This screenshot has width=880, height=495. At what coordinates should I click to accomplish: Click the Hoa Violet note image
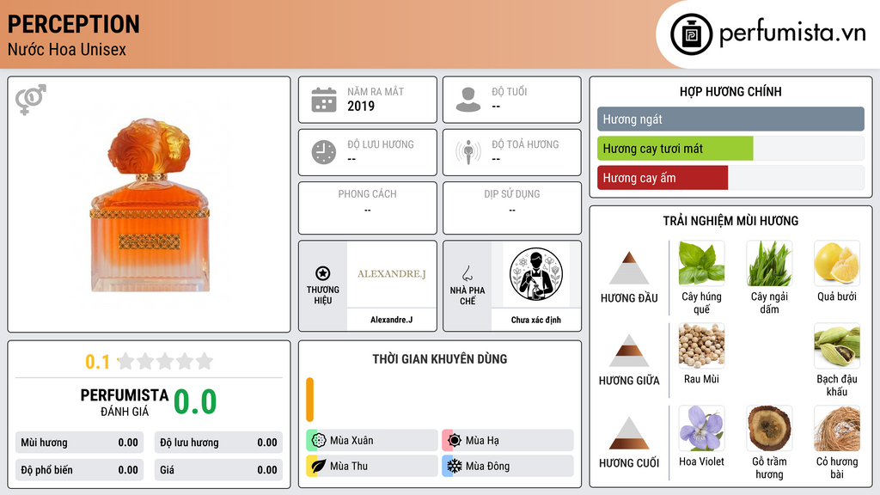(x=701, y=428)
